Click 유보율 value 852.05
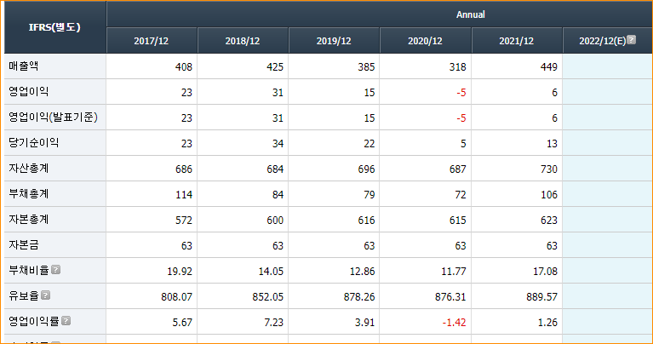Image resolution: width=653 pixels, height=344 pixels. click(268, 297)
